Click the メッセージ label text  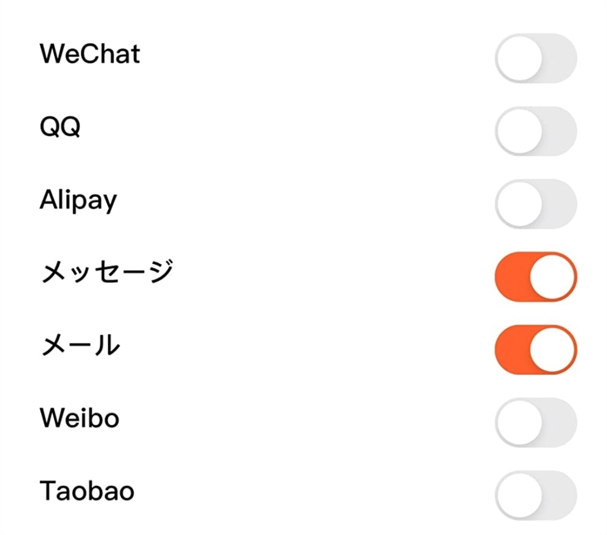107,273
